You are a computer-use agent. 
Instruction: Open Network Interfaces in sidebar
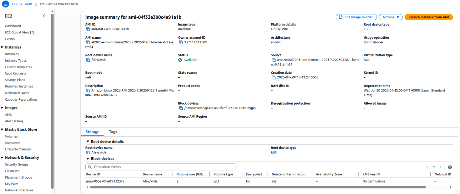point(19,190)
